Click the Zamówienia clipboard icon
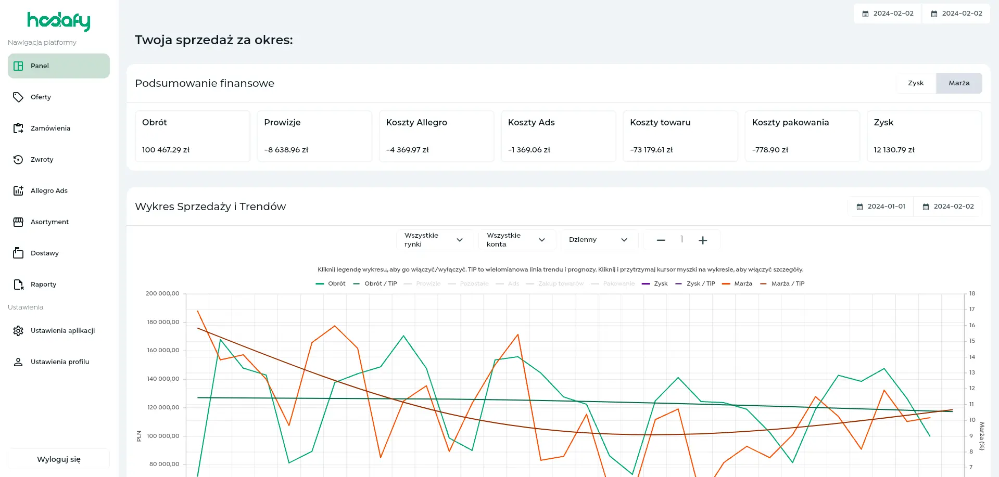Viewport: 999px width, 477px height. (18, 128)
